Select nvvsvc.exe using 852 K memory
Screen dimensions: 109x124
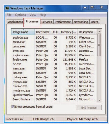(54, 82)
